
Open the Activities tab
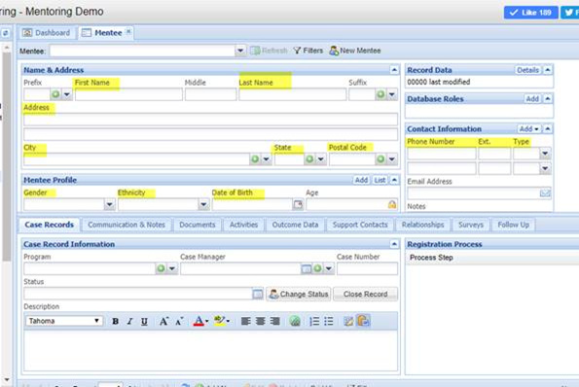coord(243,225)
